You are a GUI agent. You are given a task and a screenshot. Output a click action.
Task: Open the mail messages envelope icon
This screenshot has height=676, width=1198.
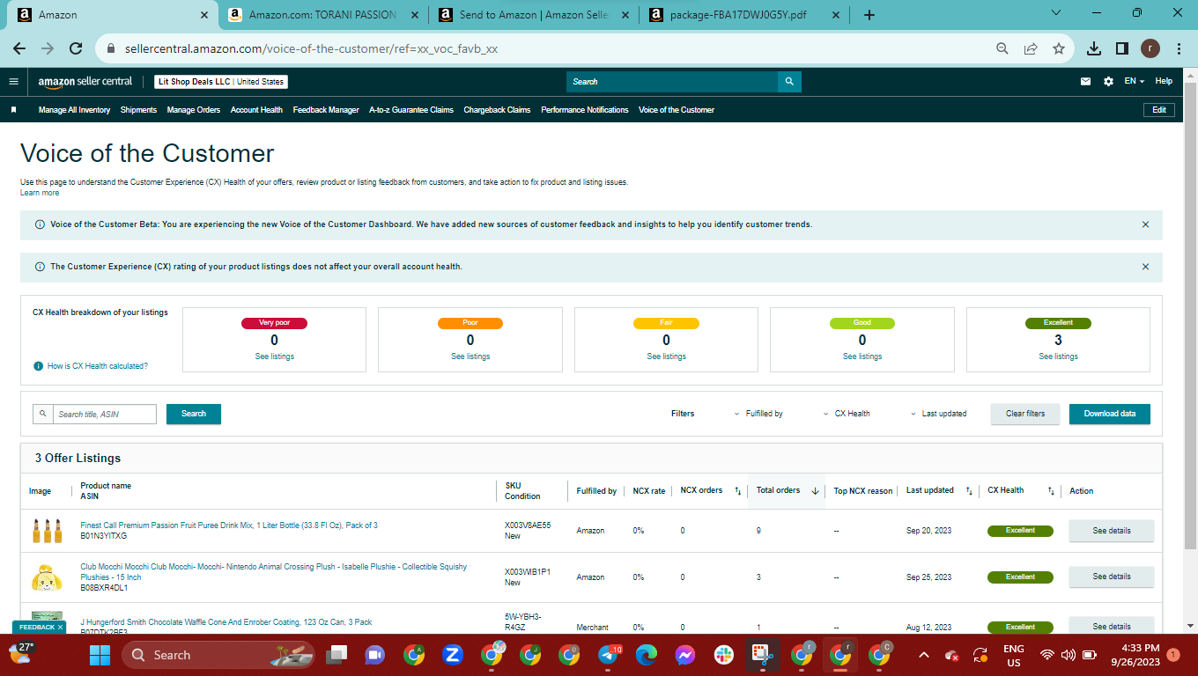pyautogui.click(x=1085, y=81)
